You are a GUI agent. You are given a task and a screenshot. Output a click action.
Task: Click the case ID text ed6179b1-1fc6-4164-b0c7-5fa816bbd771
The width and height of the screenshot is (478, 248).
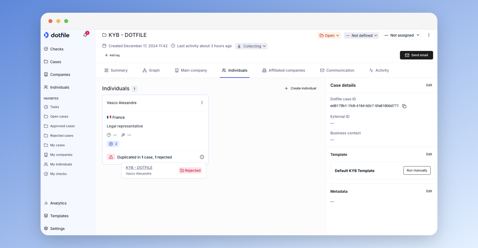pos(364,106)
